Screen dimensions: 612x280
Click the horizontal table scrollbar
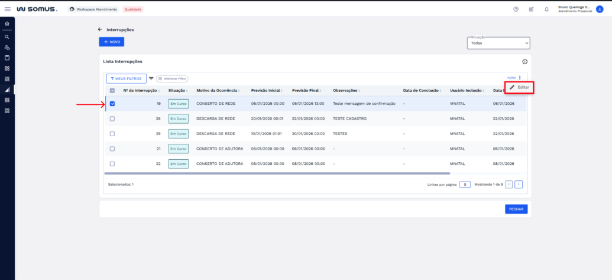tap(277, 173)
